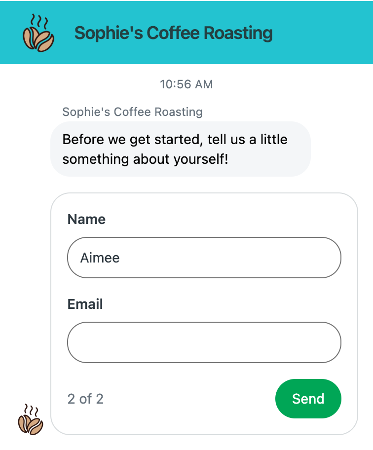Click the Send button
373x450 pixels.
[308, 399]
